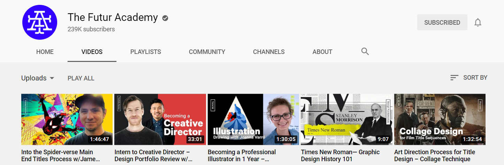The image size is (504, 165).
Task: Switch to the PLAYLISTS tab
Action: click(146, 52)
